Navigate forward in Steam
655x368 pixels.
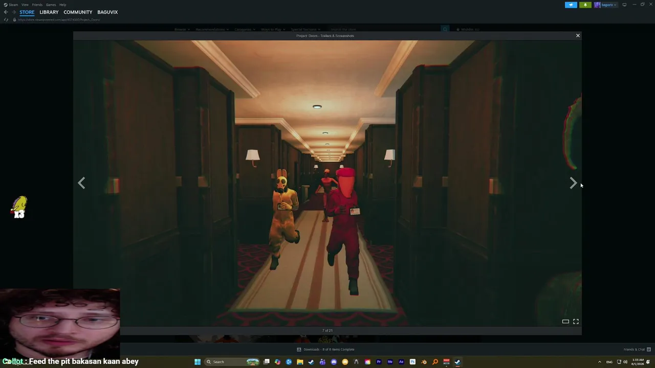13,12
